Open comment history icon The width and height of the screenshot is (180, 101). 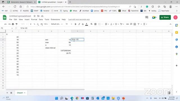point(147,17)
